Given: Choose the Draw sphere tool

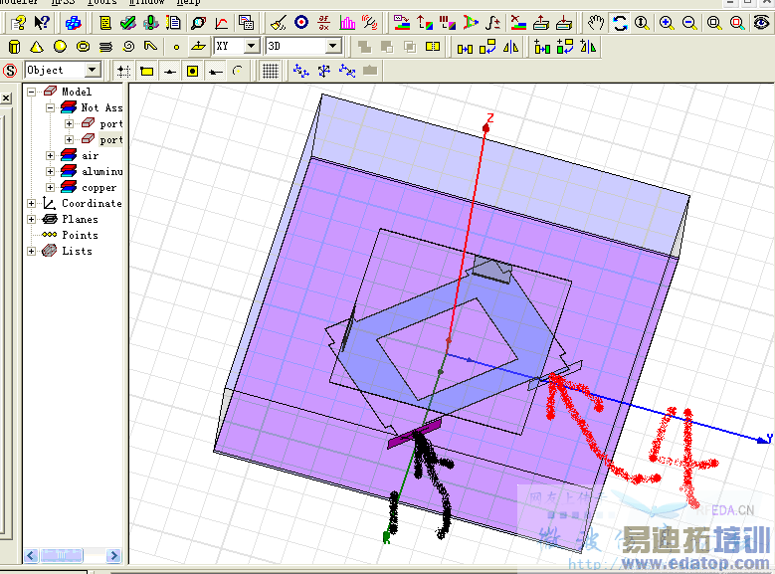Looking at the screenshot, I should pos(60,46).
